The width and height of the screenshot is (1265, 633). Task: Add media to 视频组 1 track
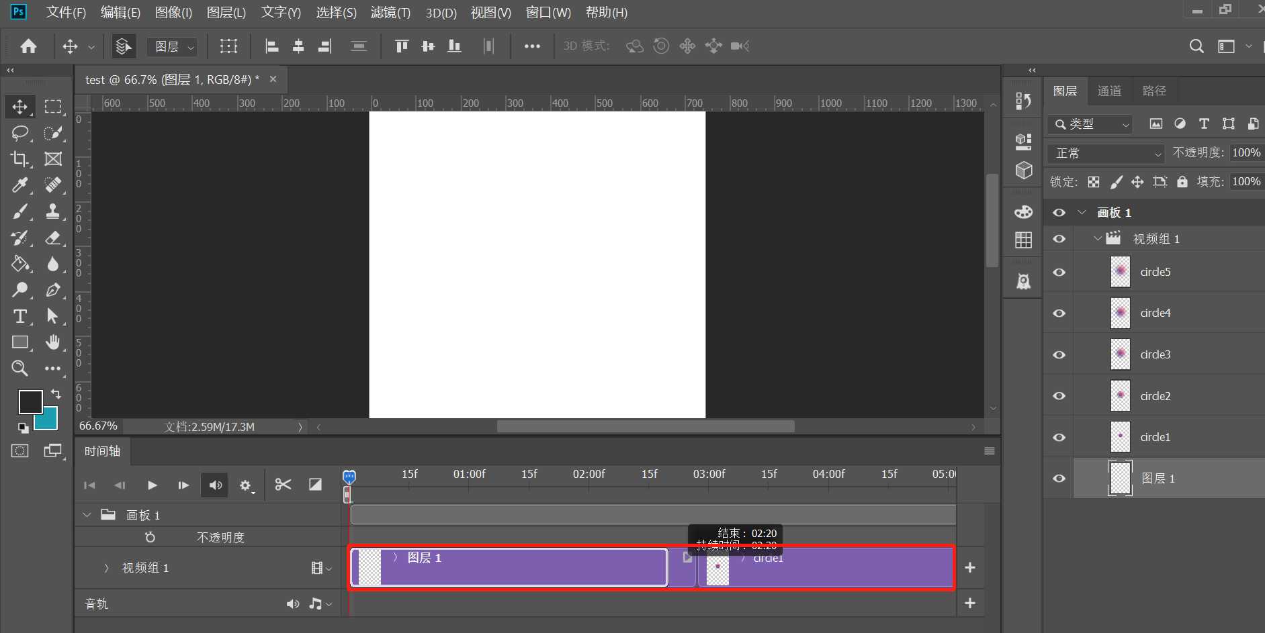tap(970, 568)
